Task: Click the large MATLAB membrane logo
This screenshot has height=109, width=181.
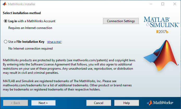Action: click(161, 56)
